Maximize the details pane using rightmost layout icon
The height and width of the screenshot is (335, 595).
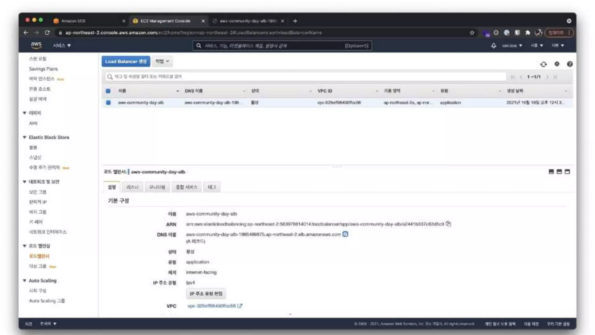[567, 172]
